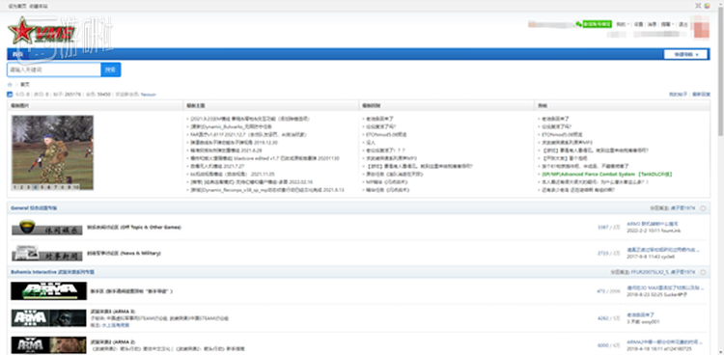Open the ARMA 3 forum banner icon
Screen dimensions: 724x355
pyautogui.click(x=49, y=318)
